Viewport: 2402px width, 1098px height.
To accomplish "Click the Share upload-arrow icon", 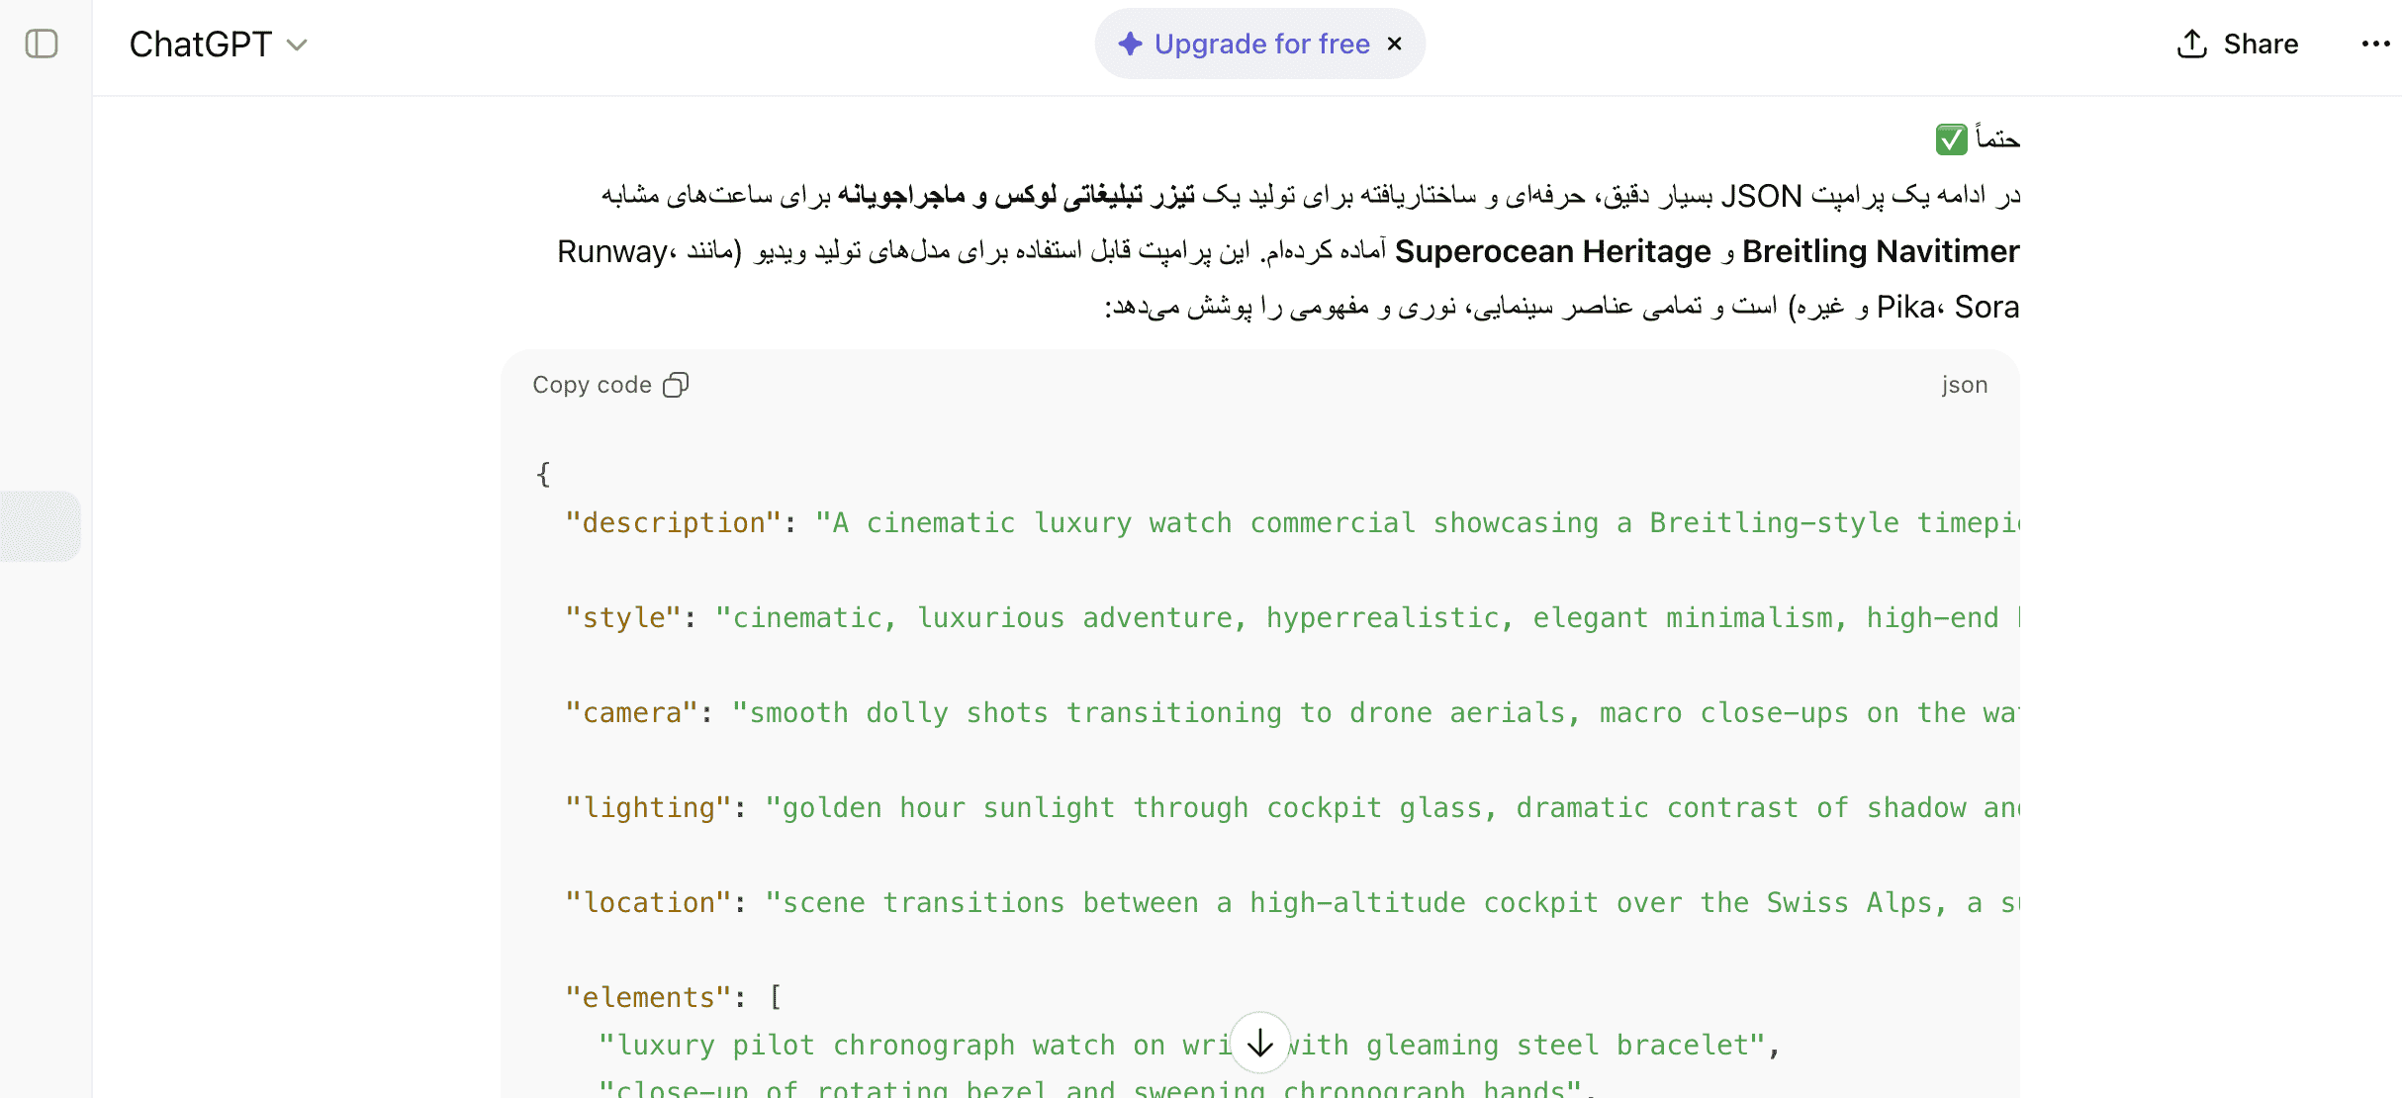I will pyautogui.click(x=2190, y=44).
